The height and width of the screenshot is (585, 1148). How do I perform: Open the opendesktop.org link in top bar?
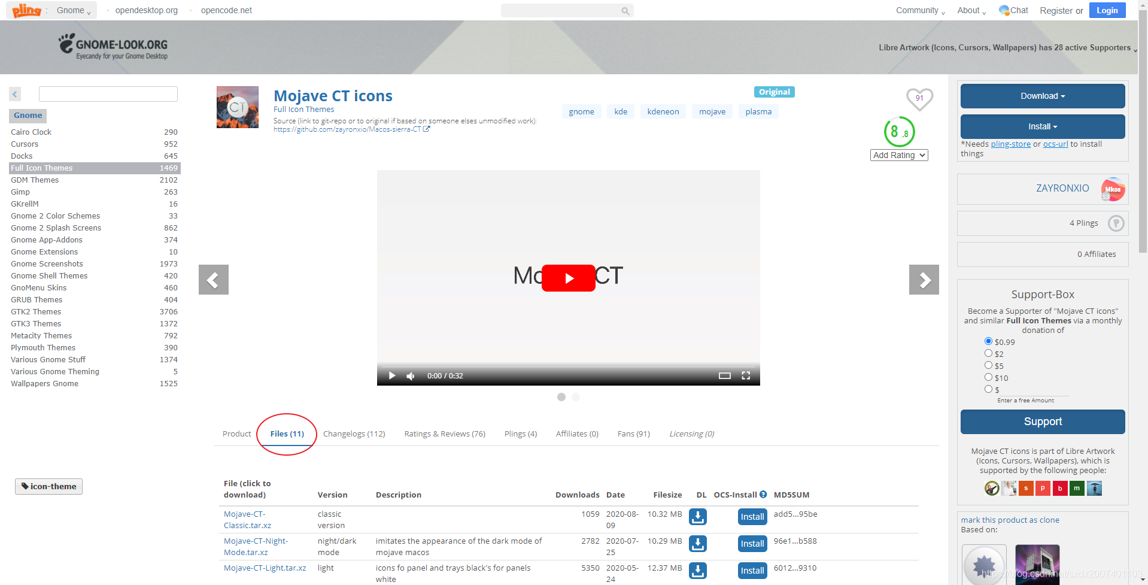(146, 10)
